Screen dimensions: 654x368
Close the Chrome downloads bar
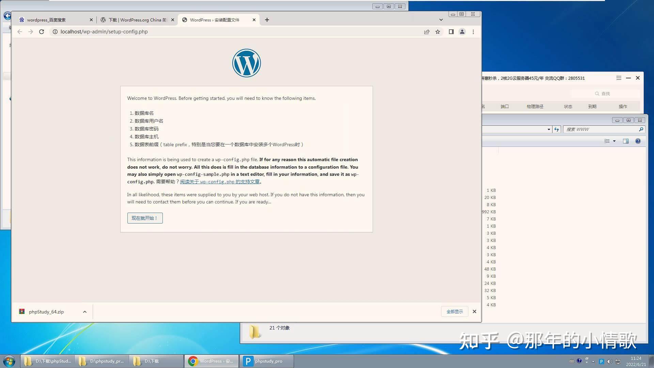[x=474, y=311]
